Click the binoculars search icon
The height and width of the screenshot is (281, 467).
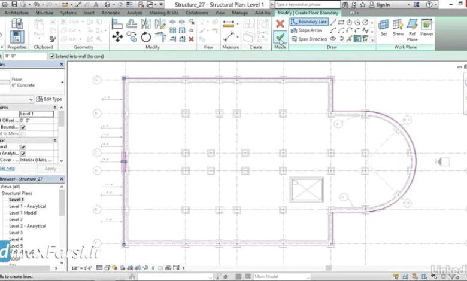click(x=345, y=4)
